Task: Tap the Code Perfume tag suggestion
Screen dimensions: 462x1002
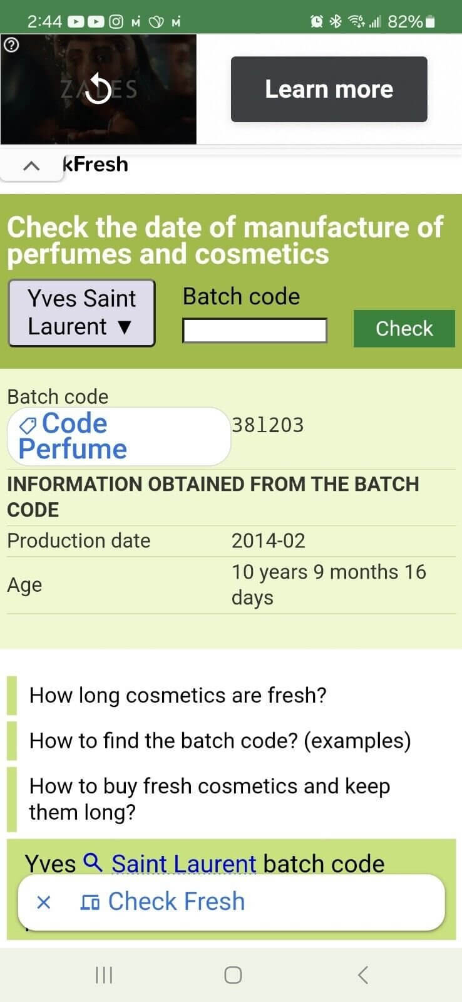Action: click(x=118, y=436)
